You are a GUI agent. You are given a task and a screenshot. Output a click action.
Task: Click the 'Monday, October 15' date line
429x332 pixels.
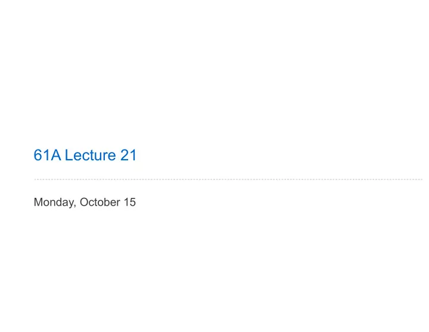pyautogui.click(x=85, y=202)
